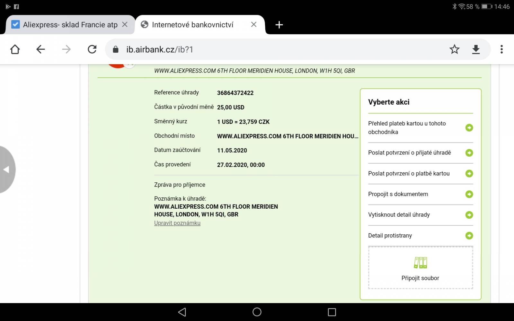Click green arrow beside Vytisknout detail úhrady

[469, 215]
